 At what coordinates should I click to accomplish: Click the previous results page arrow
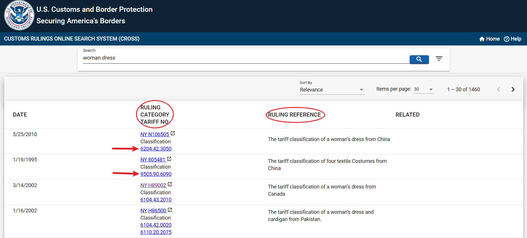point(498,89)
